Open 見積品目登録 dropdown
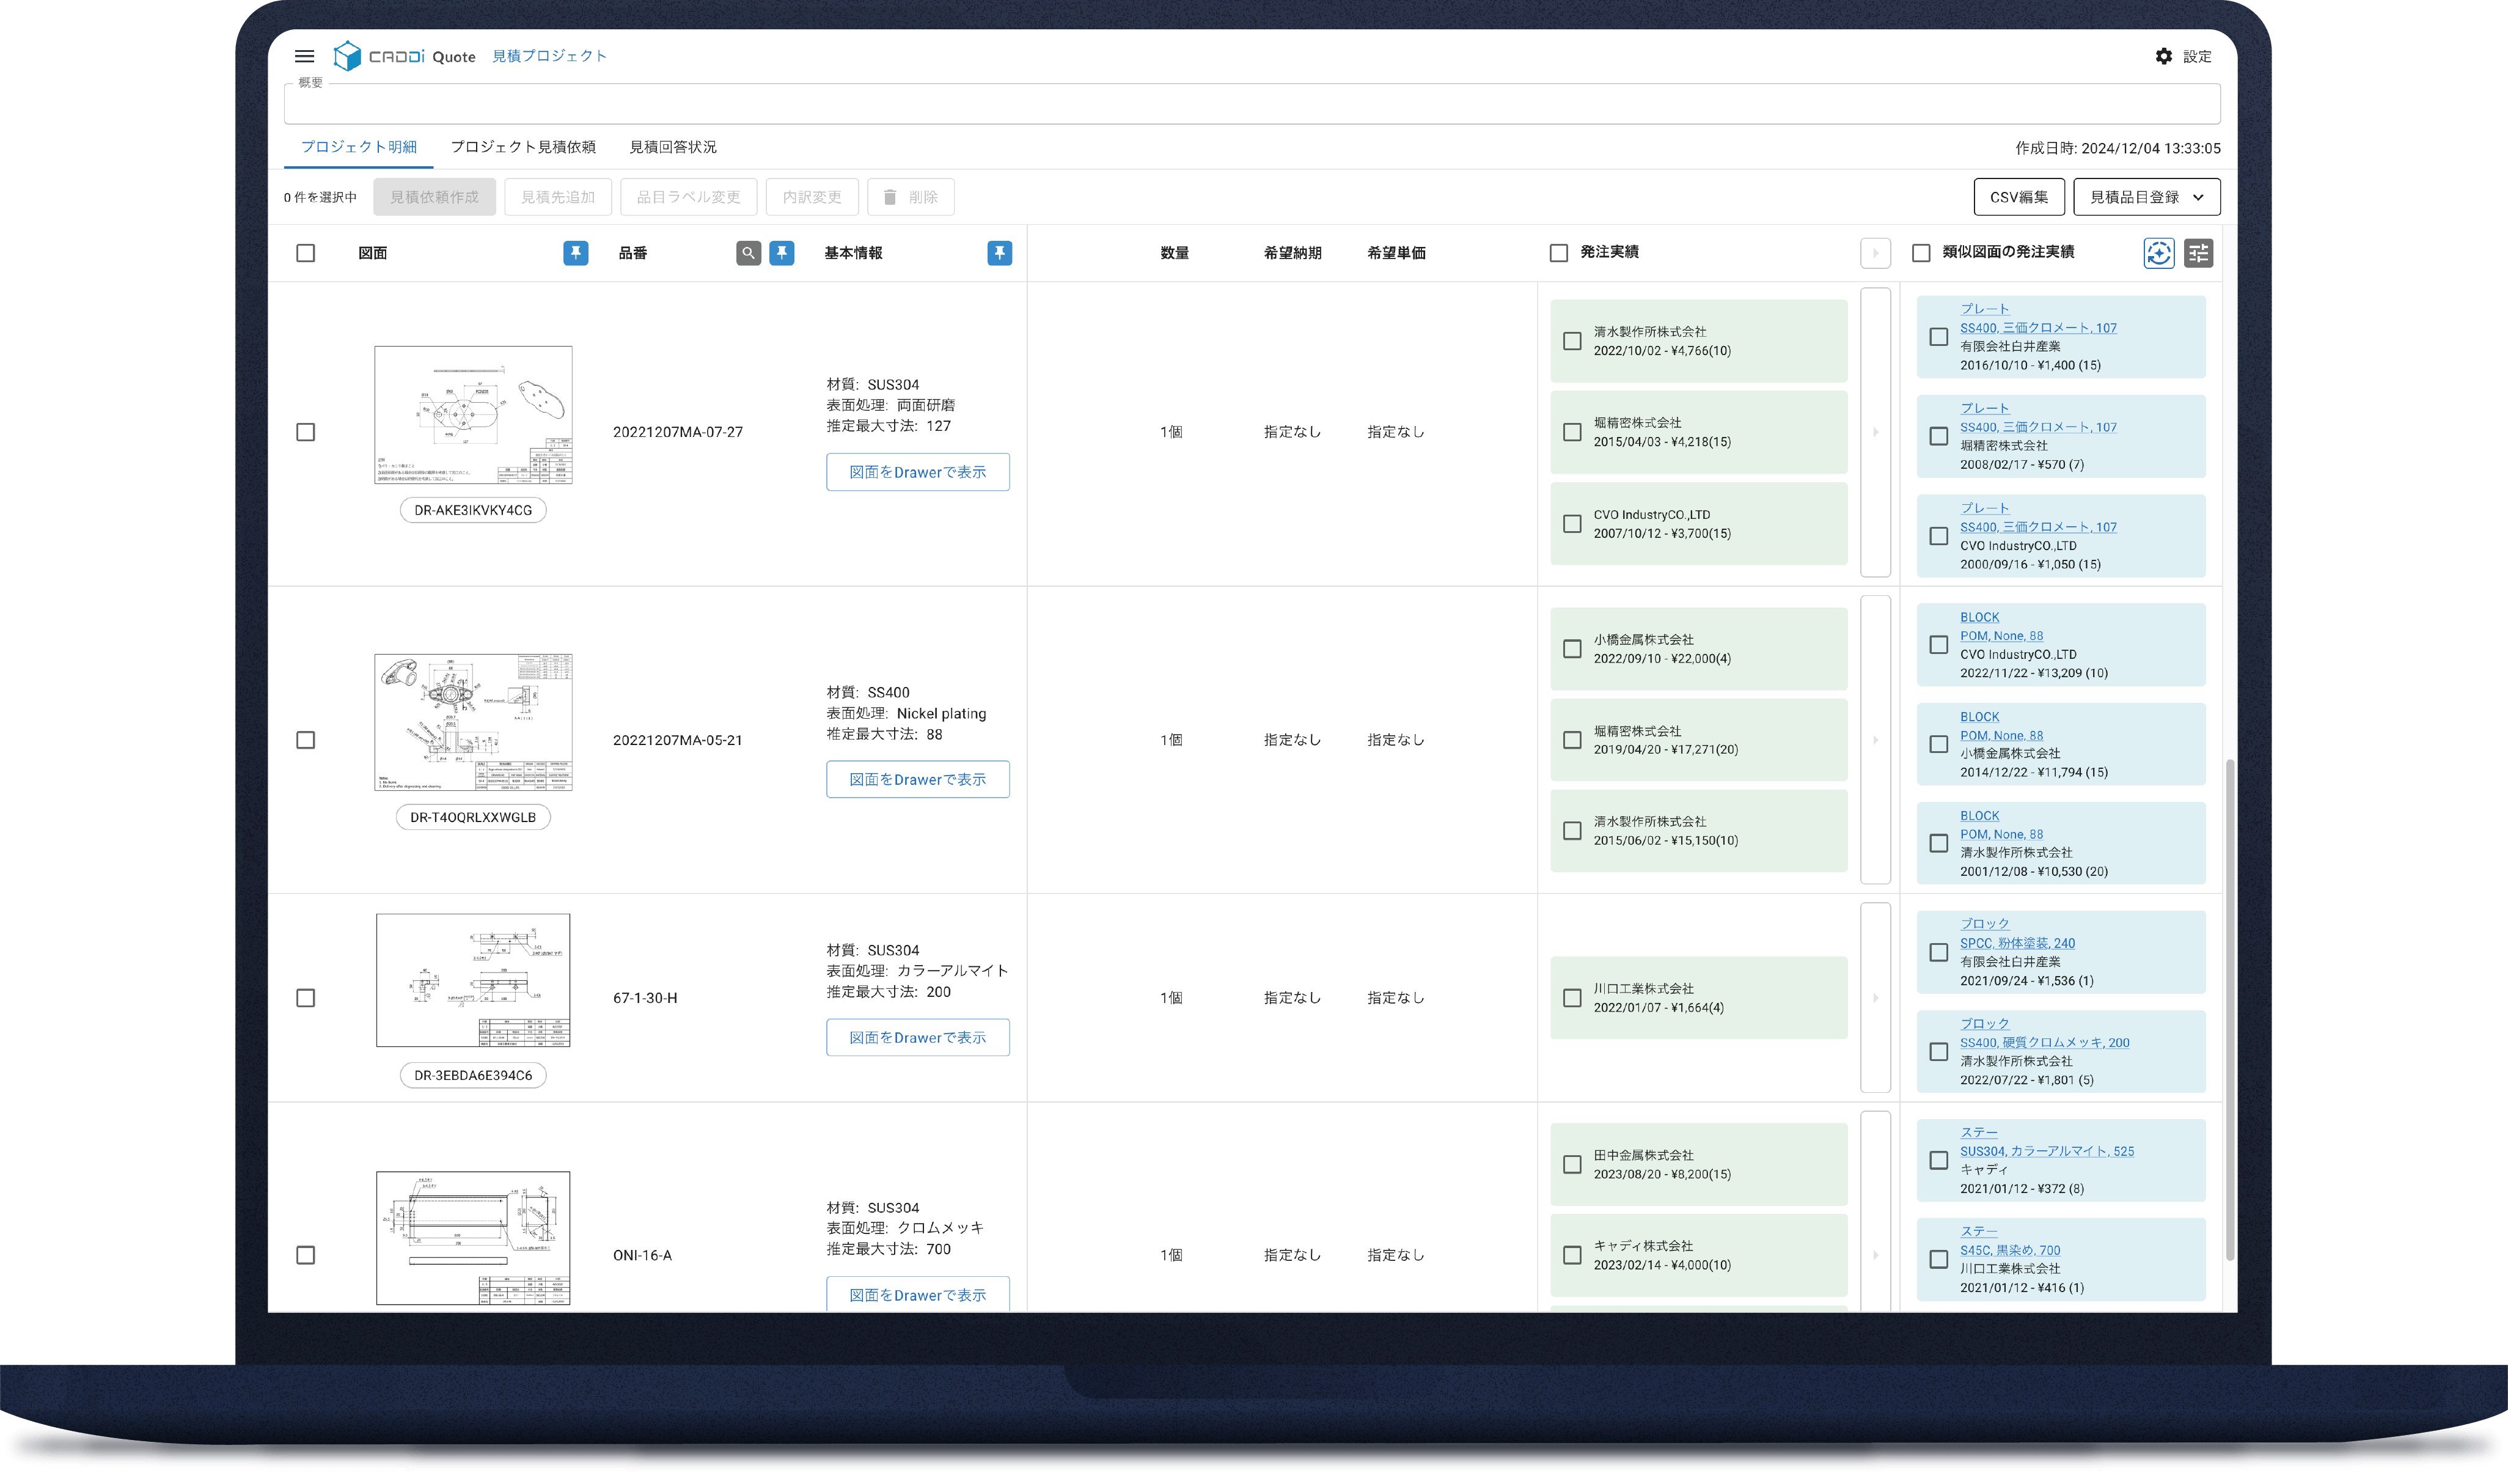This screenshot has height=1484, width=2508. [x=2147, y=197]
